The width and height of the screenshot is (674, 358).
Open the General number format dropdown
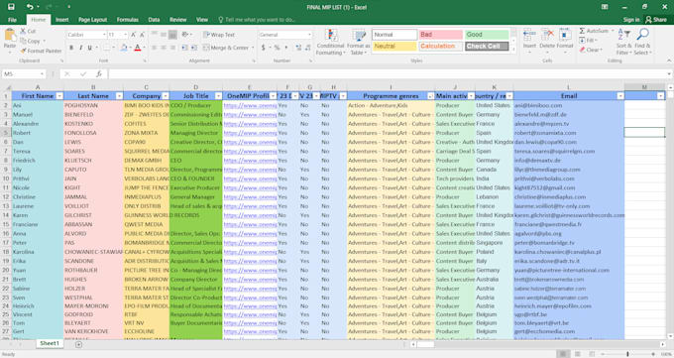coord(309,35)
